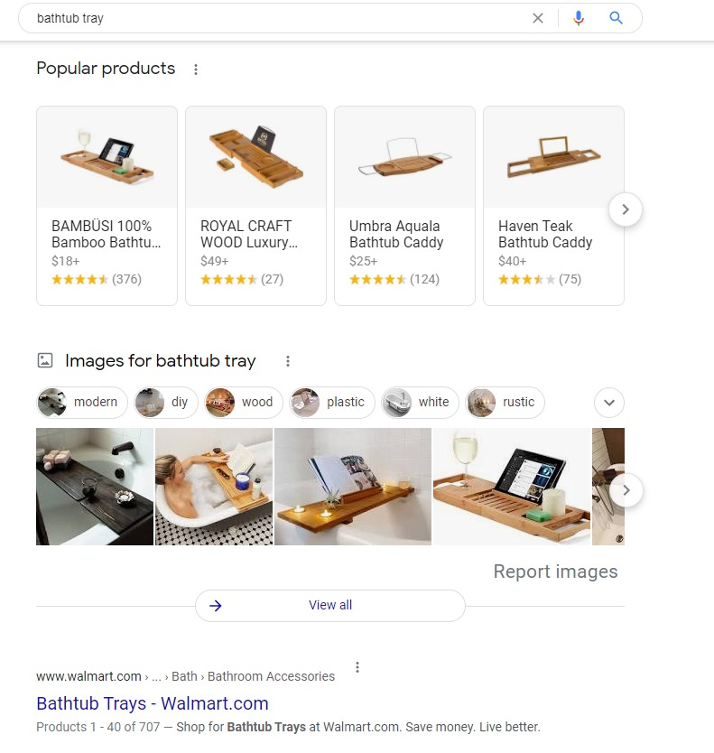The width and height of the screenshot is (714, 753).
Task: Open the three-dot menu next to Popular products
Action: [196, 69]
